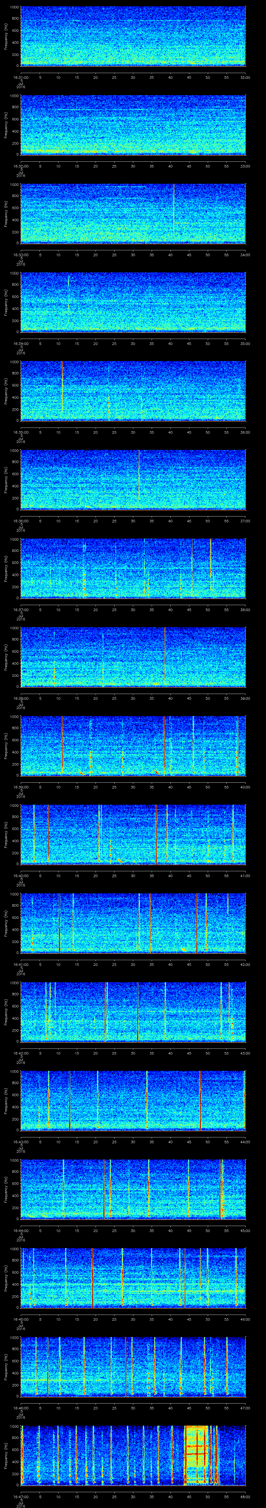Viewport: 266px width, 1508px height.
Task: Click the '16:34:00' time axis label
Action: click(21, 344)
